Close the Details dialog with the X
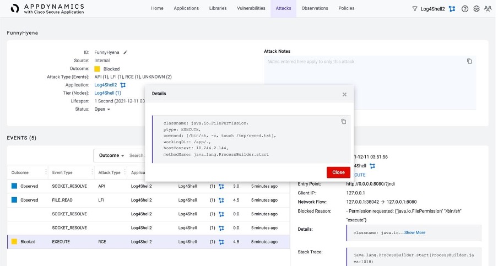 (x=344, y=94)
